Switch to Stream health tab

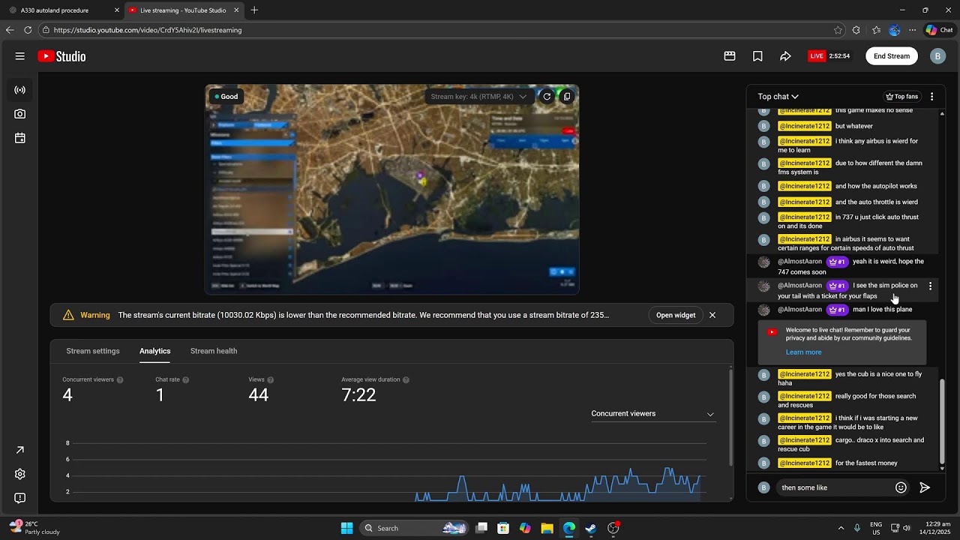(x=214, y=351)
